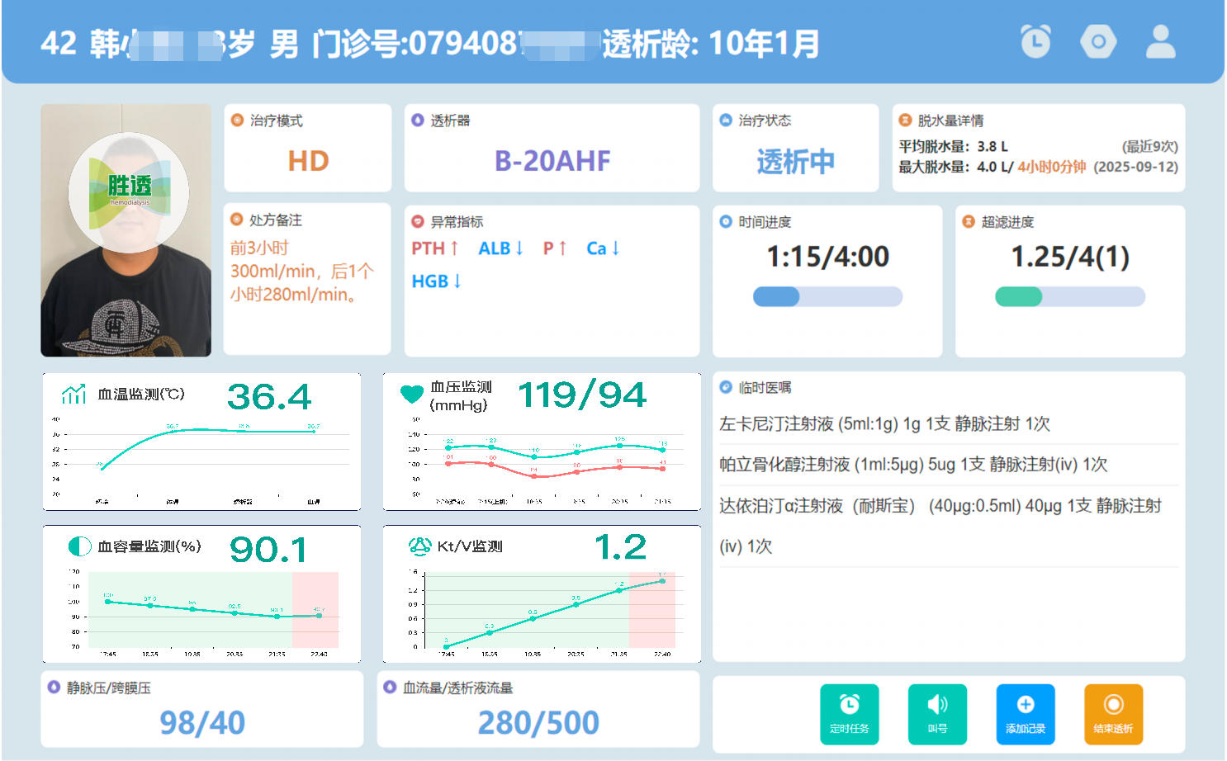Screen dimensions: 1227x761
Task: Click the 时间进度 clock icon
Action: tap(727, 221)
